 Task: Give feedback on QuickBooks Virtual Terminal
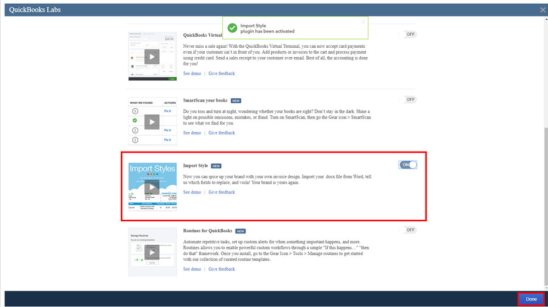coord(222,74)
